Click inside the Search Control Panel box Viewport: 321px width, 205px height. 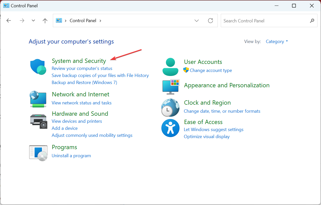264,21
